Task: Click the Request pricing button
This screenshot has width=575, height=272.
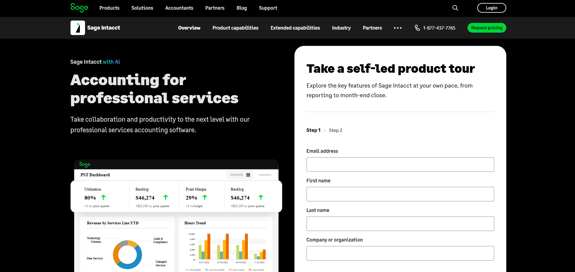Action: tap(487, 28)
